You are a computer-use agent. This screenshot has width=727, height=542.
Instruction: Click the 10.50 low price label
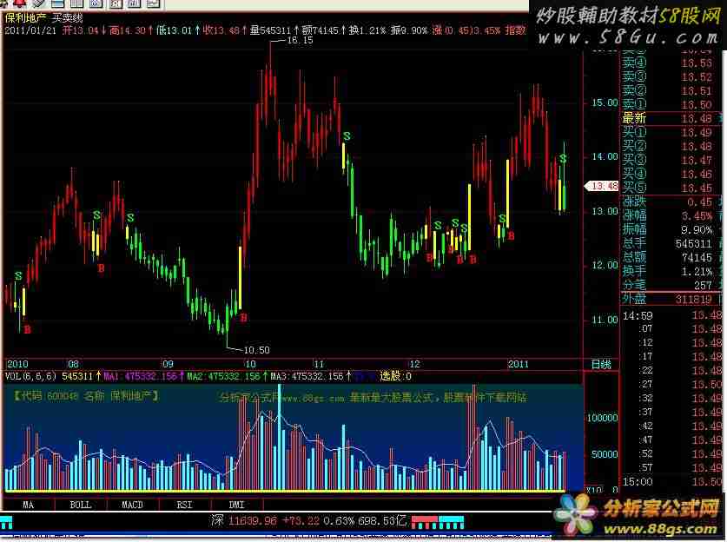point(256,350)
